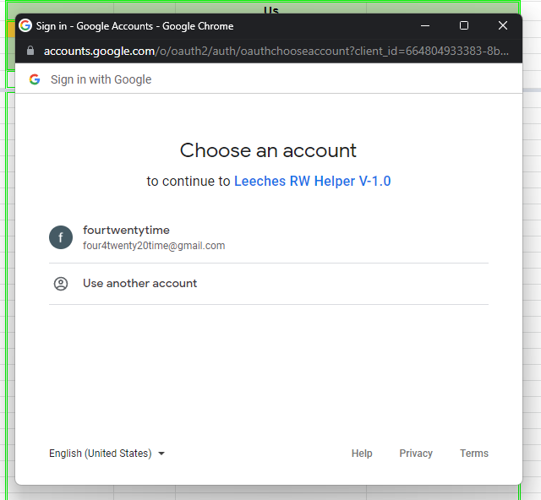
Task: Click the Choose an account heading
Action: click(x=268, y=150)
